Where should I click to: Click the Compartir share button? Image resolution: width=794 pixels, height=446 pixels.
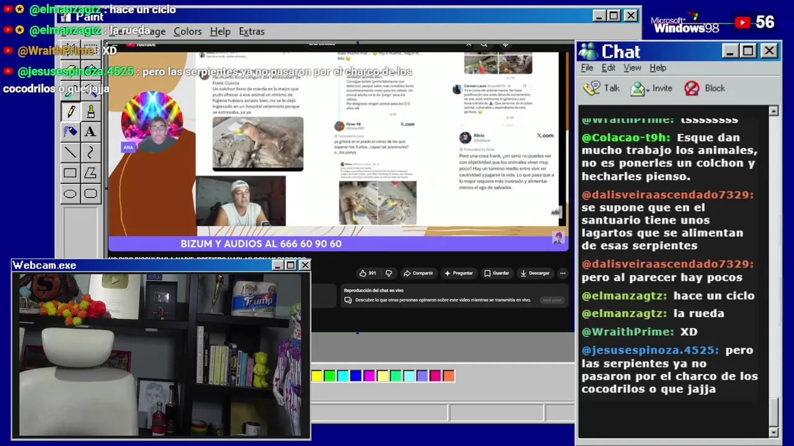[418, 273]
